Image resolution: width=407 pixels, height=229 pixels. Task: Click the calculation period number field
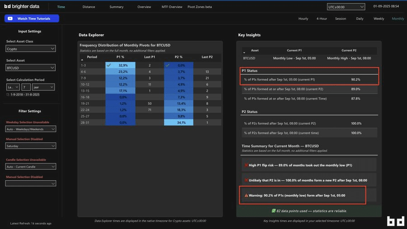click(26, 87)
